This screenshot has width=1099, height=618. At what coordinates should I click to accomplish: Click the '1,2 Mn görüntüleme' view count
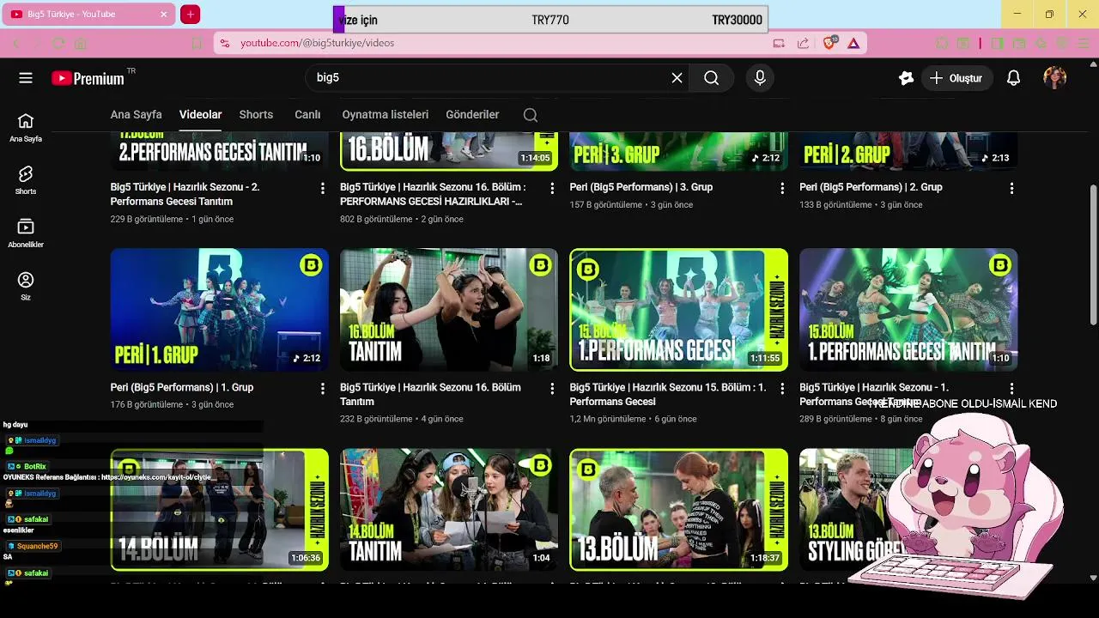(608, 420)
